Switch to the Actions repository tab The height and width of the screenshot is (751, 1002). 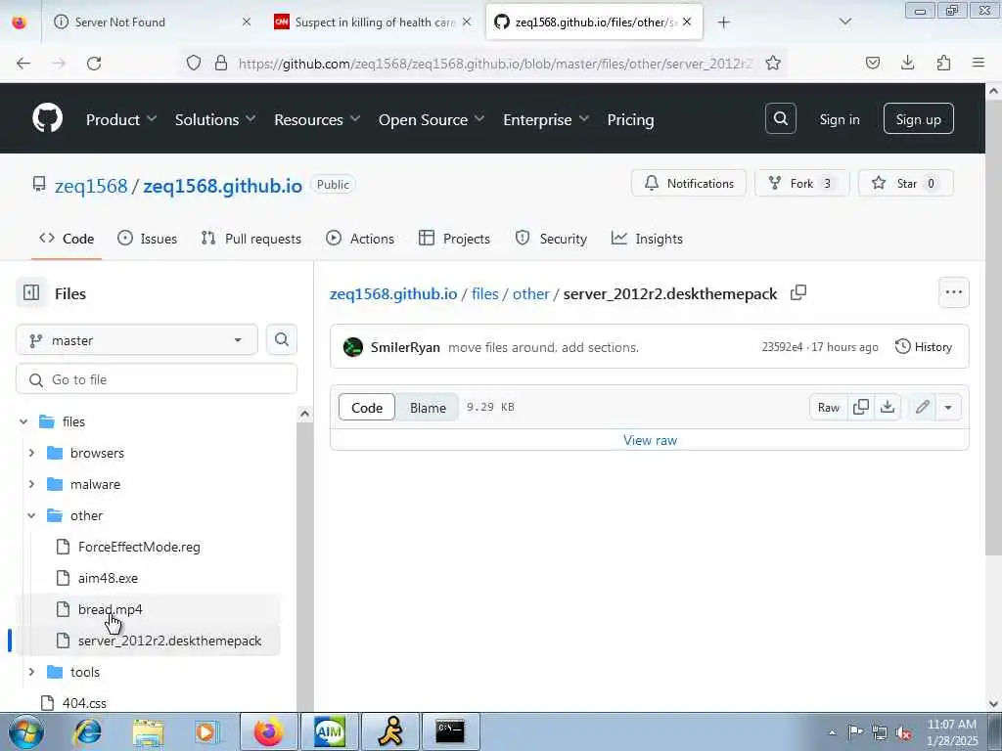[x=360, y=239]
